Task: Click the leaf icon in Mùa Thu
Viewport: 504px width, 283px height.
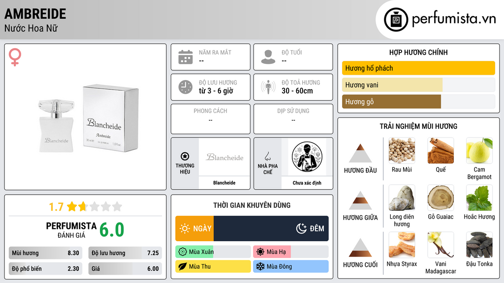Action: pyautogui.click(x=183, y=266)
